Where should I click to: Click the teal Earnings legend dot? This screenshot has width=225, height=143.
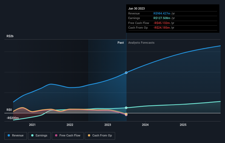[x=32, y=135]
